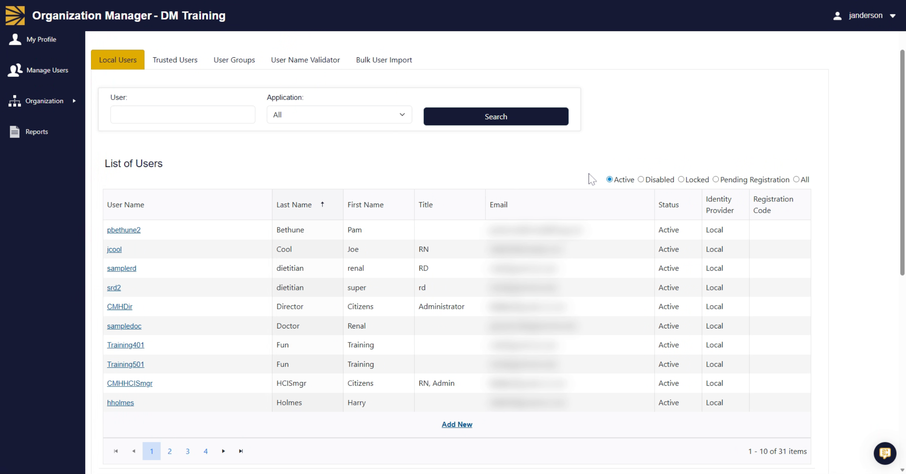Select the Pending Registration radio button
906x474 pixels.
click(x=716, y=179)
